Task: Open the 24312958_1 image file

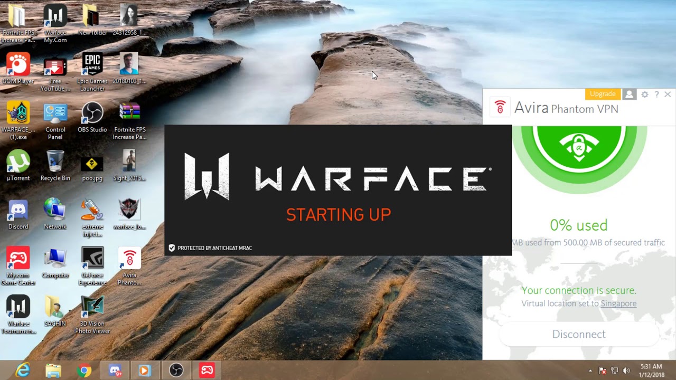Action: coord(129,20)
